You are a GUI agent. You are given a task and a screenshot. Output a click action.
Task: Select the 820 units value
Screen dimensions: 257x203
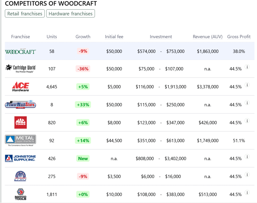pos(52,123)
